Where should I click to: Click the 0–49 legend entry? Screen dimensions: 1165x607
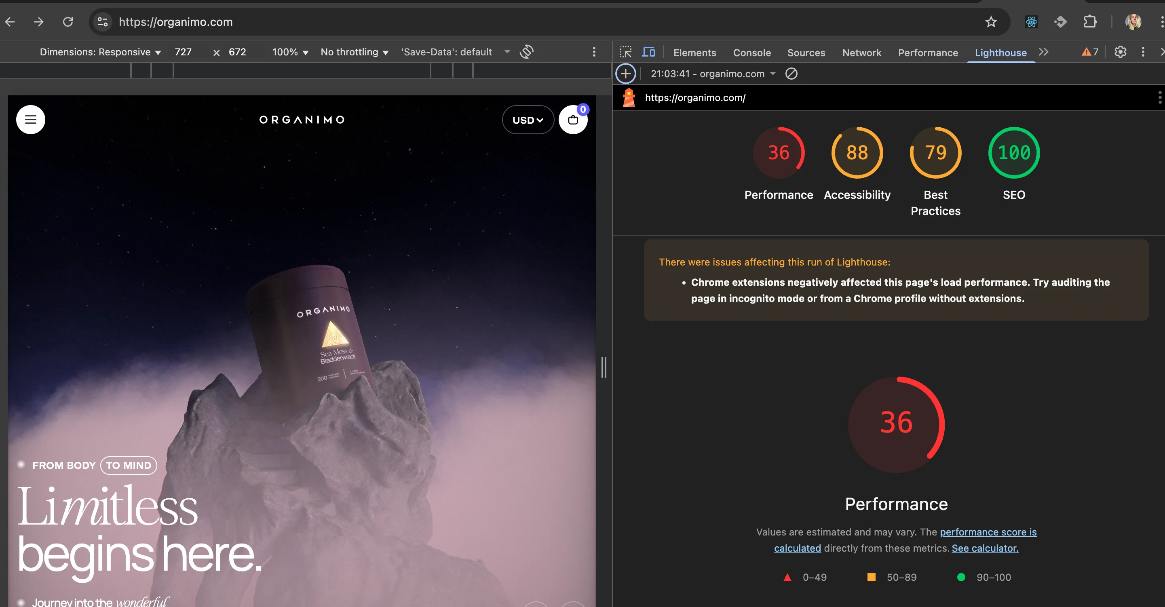click(x=805, y=577)
